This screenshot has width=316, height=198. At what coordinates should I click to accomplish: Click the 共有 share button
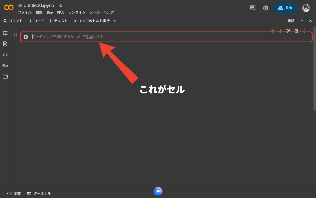tap(285, 8)
